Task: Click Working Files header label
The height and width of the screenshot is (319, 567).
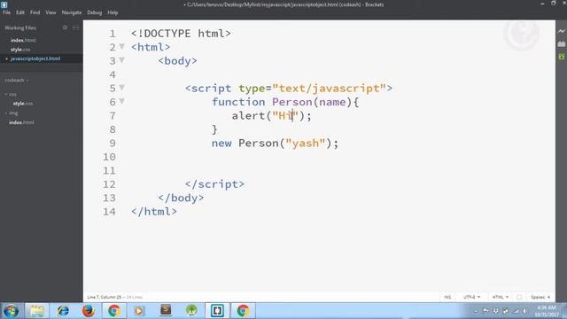Action: point(20,27)
